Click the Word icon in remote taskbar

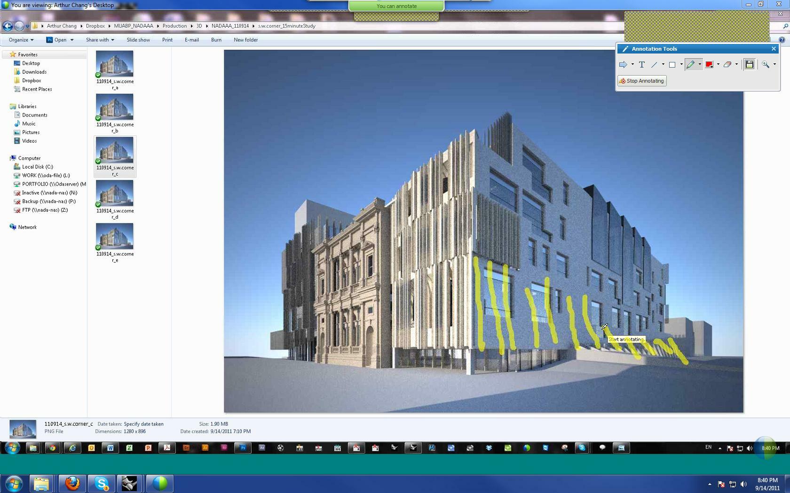[x=111, y=448]
